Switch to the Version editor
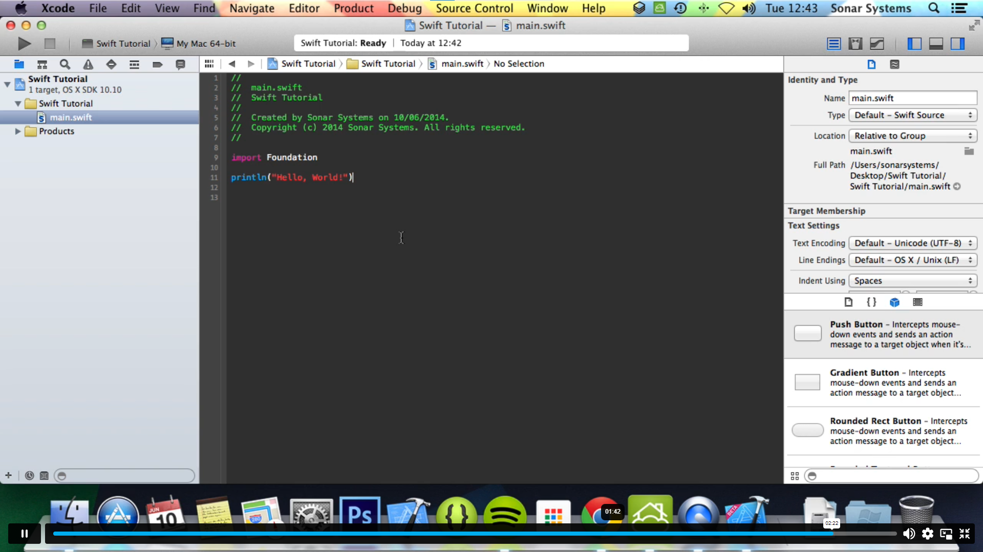Image resolution: width=983 pixels, height=552 pixels. tap(877, 43)
